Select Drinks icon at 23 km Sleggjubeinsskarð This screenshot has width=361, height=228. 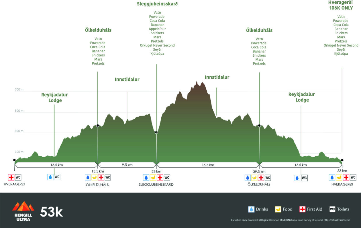pyautogui.click(x=146, y=178)
